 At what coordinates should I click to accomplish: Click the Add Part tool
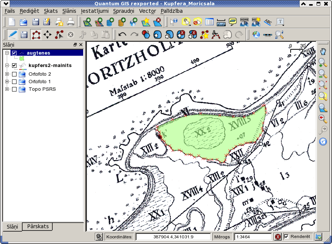169,35
